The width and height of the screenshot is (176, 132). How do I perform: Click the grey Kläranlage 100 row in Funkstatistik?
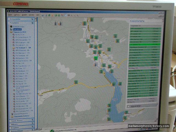tap(145, 26)
